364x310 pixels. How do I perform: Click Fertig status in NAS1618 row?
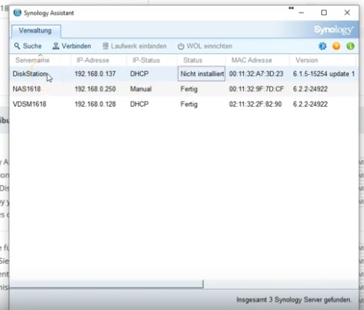pos(189,89)
